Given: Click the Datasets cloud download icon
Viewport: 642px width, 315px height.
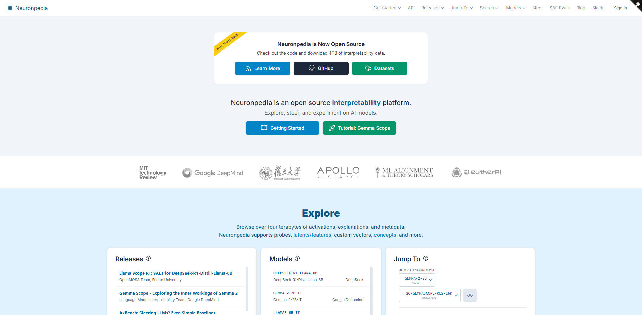Looking at the screenshot, I should (368, 68).
